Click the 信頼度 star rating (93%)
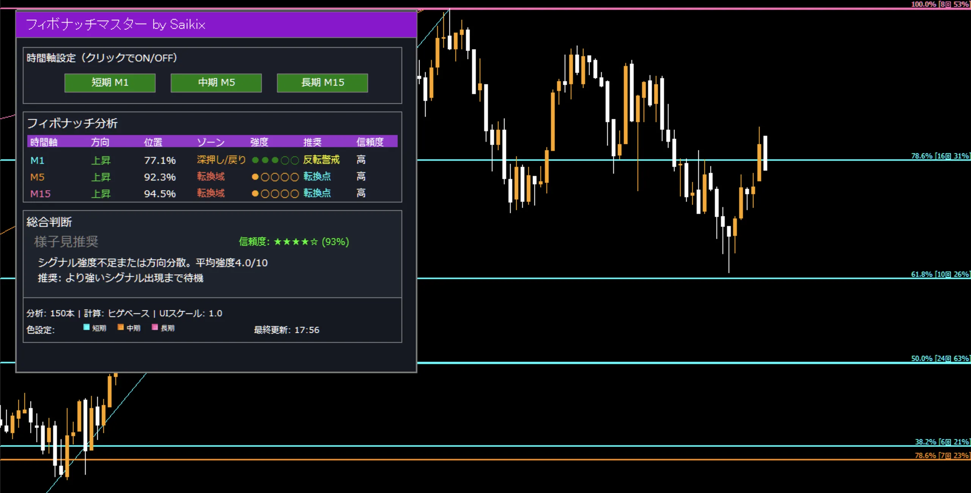The image size is (971, 493). click(x=294, y=242)
